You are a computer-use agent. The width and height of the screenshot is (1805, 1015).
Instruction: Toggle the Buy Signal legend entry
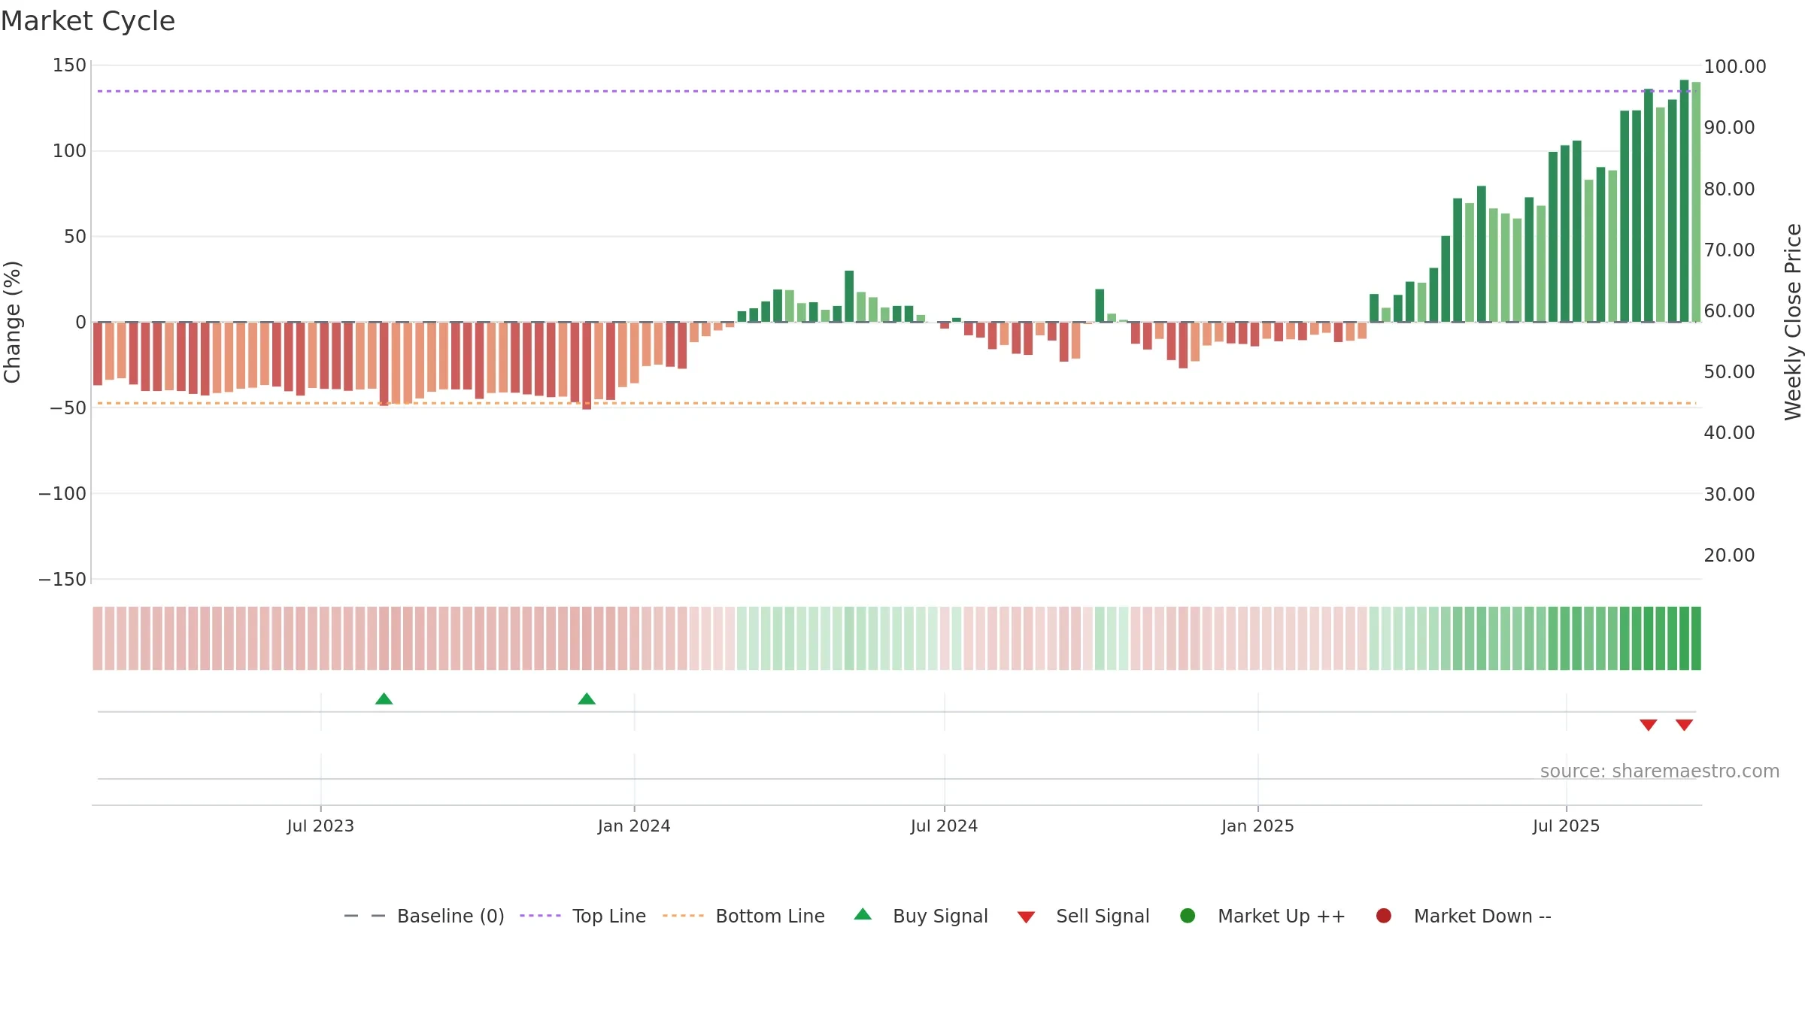(x=921, y=916)
